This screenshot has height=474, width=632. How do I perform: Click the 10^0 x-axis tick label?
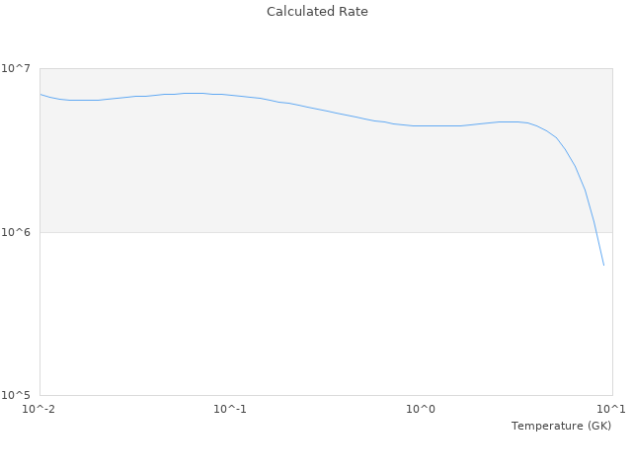[x=422, y=409]
